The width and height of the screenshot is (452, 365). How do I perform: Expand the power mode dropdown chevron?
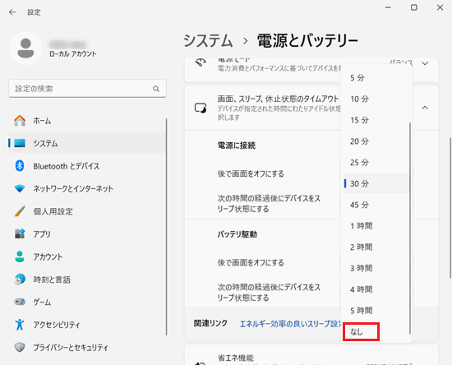pos(425,63)
